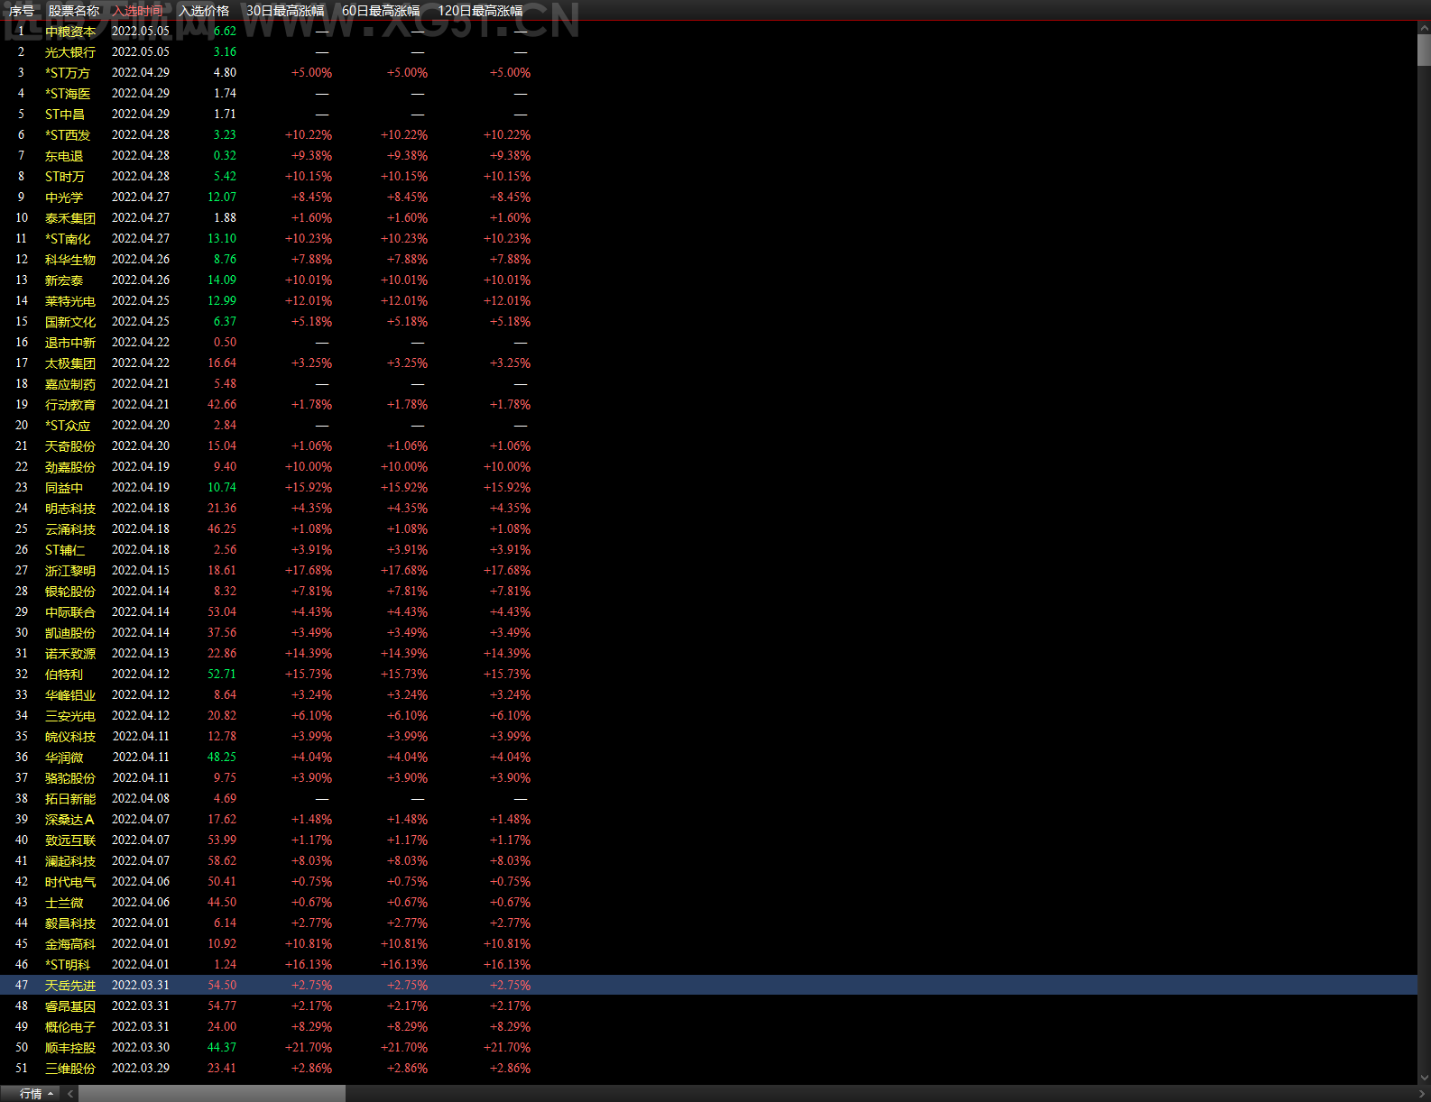This screenshot has height=1102, width=1431.
Task: Click the ST中昌 stock name
Action: click(x=65, y=115)
